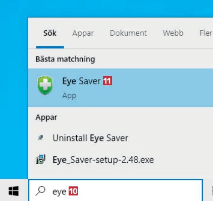Select the Sök tab

tap(50, 33)
